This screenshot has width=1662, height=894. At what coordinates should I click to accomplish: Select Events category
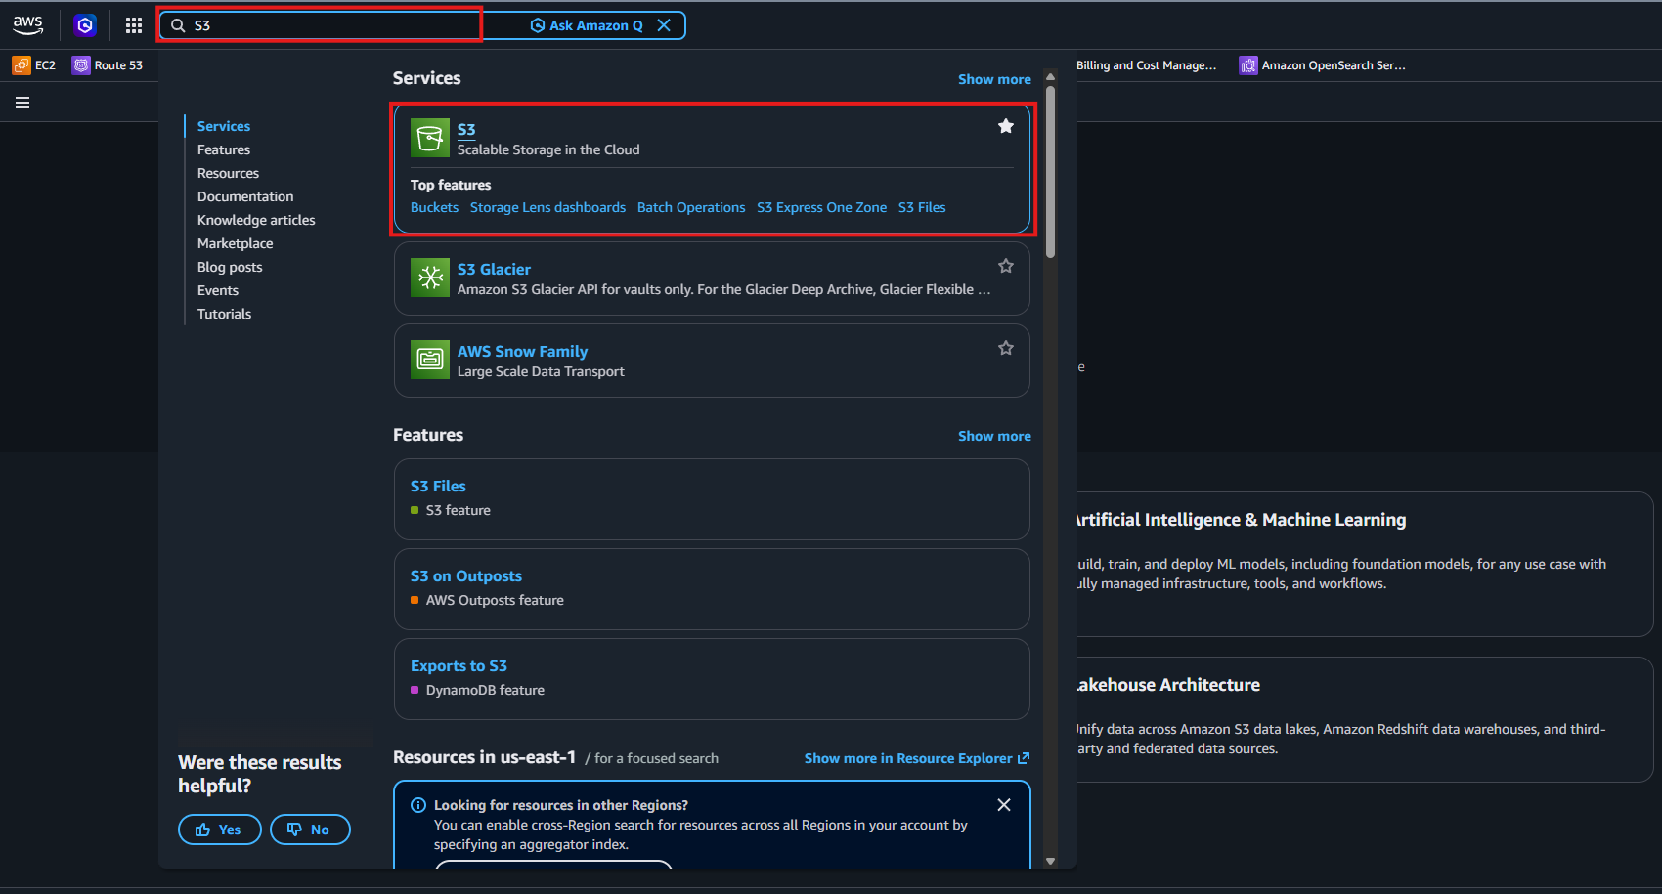tap(218, 290)
